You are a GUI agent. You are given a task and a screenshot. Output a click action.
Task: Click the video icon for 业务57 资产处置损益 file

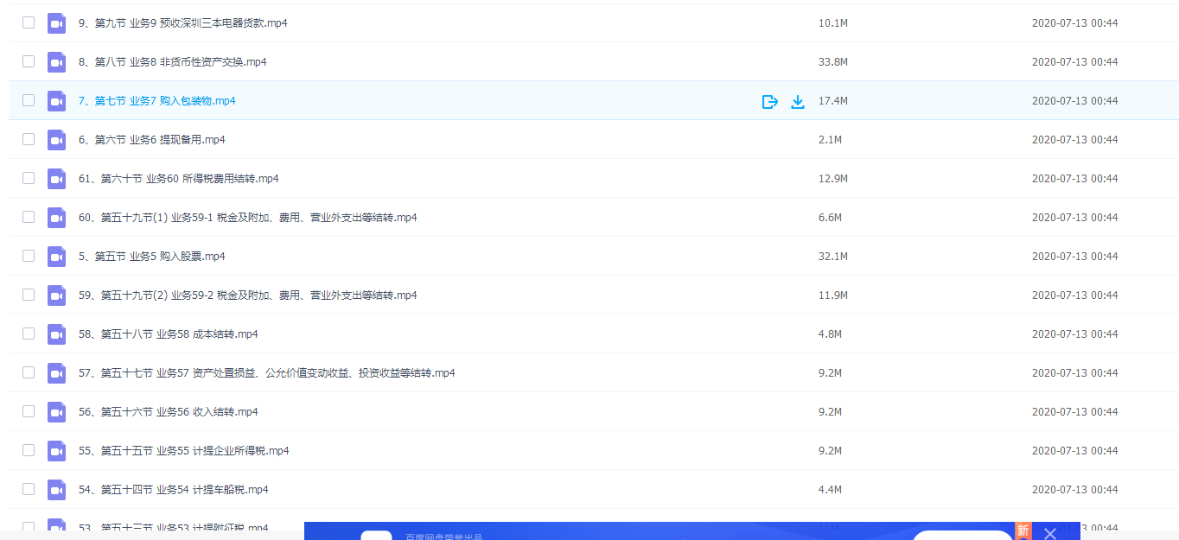point(57,373)
